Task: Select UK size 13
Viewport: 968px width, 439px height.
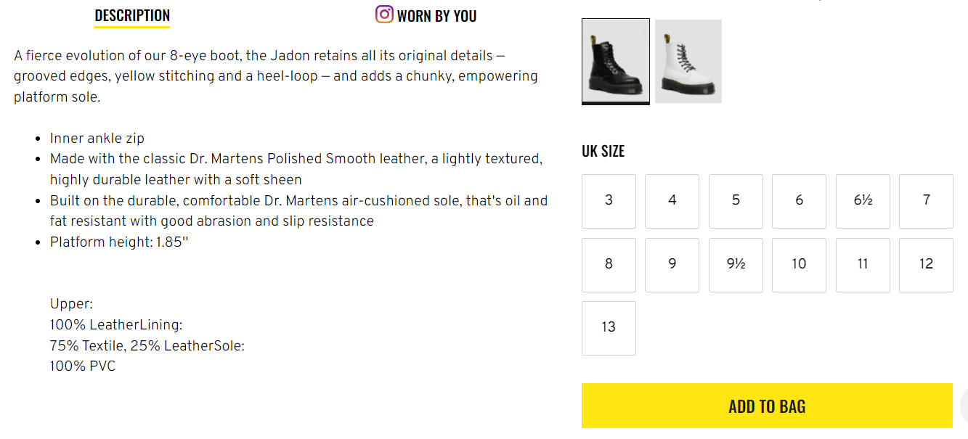Action: click(x=609, y=328)
